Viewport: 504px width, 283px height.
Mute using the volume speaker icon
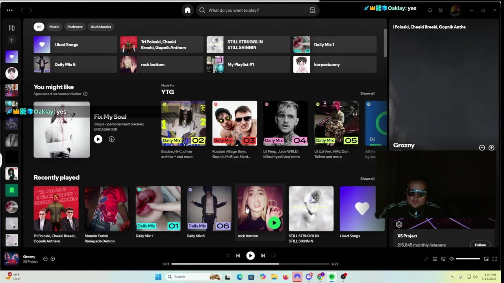[x=452, y=259]
